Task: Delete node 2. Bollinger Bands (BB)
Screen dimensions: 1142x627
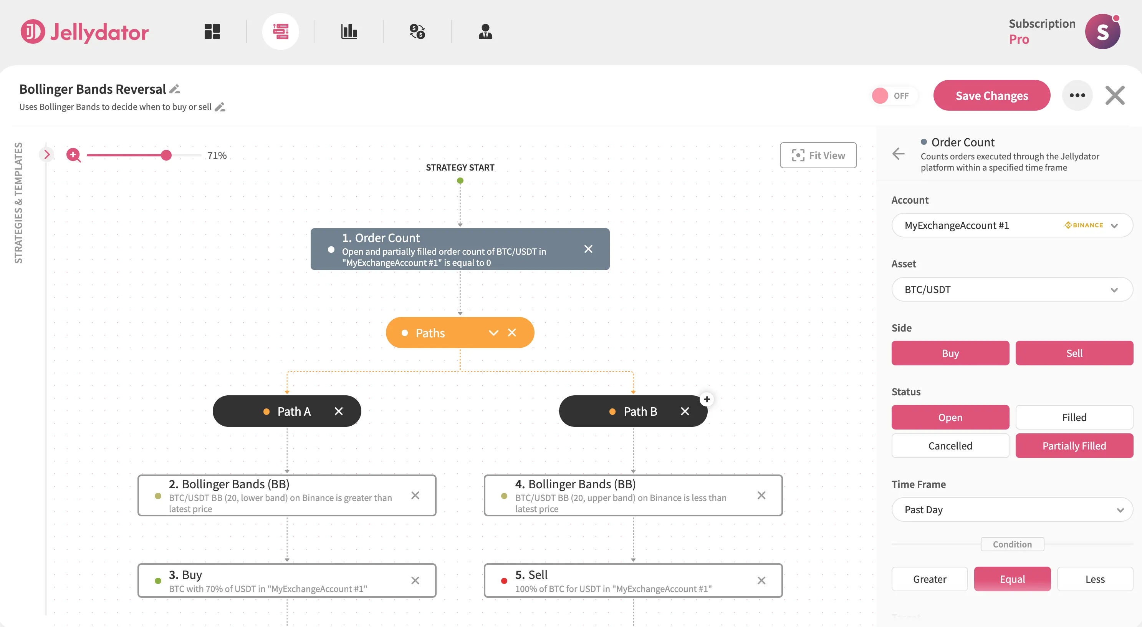Action: click(415, 495)
